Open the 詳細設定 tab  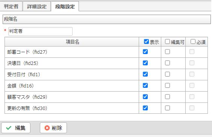pos(37,6)
